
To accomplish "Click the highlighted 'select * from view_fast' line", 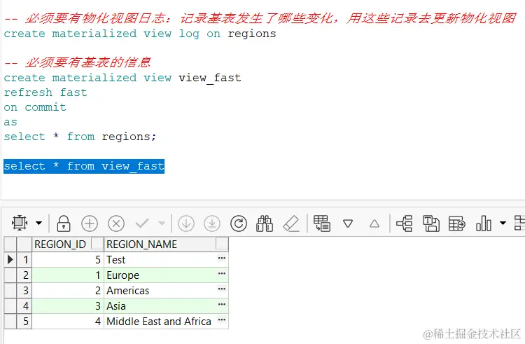I will click(x=84, y=166).
